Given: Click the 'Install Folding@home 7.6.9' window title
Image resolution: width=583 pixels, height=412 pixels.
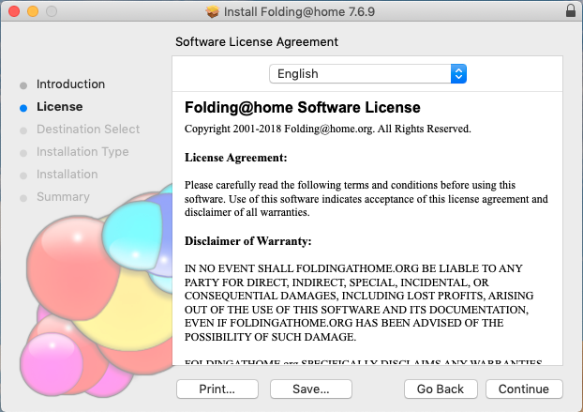Looking at the screenshot, I should pos(299,12).
